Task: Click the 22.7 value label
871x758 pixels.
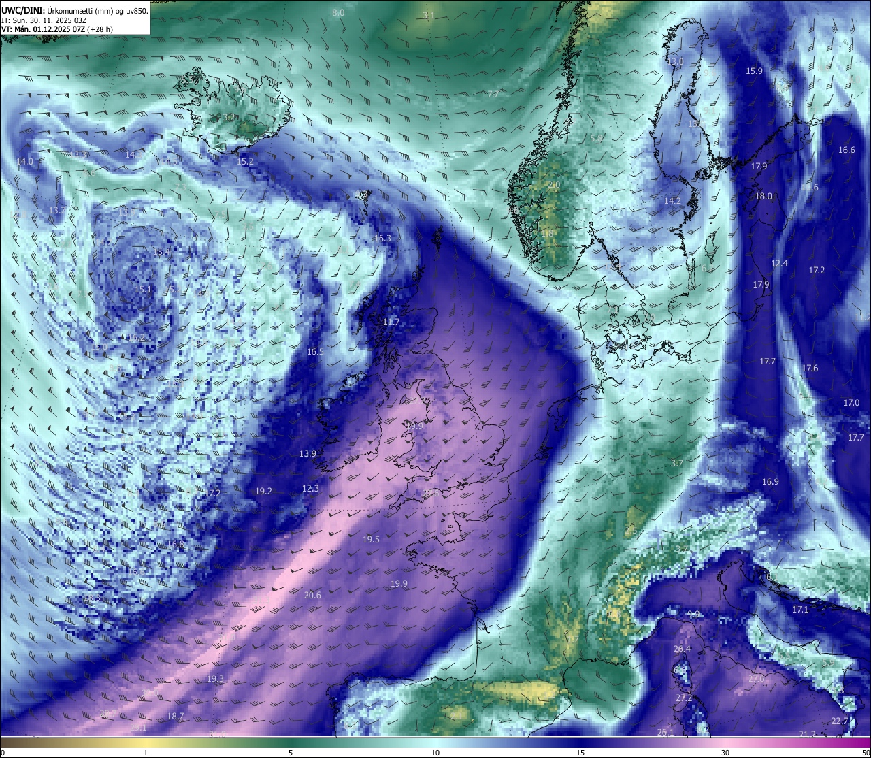Action: [840, 721]
